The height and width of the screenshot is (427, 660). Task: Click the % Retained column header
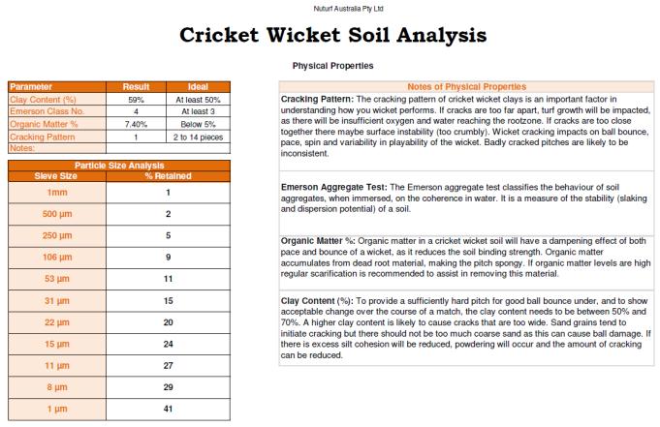[169, 176]
